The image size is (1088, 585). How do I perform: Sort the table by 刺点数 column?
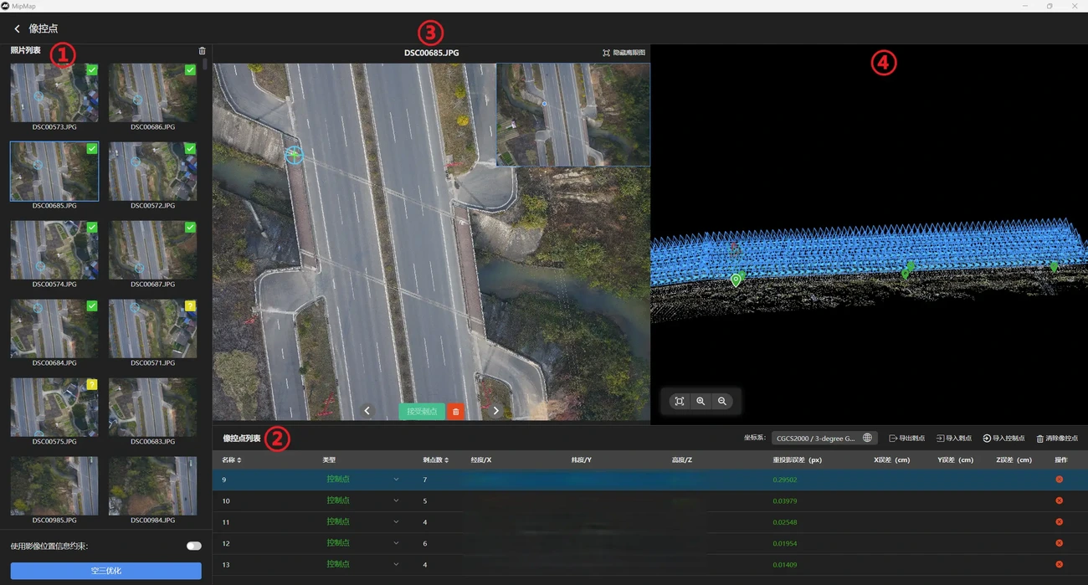(436, 459)
